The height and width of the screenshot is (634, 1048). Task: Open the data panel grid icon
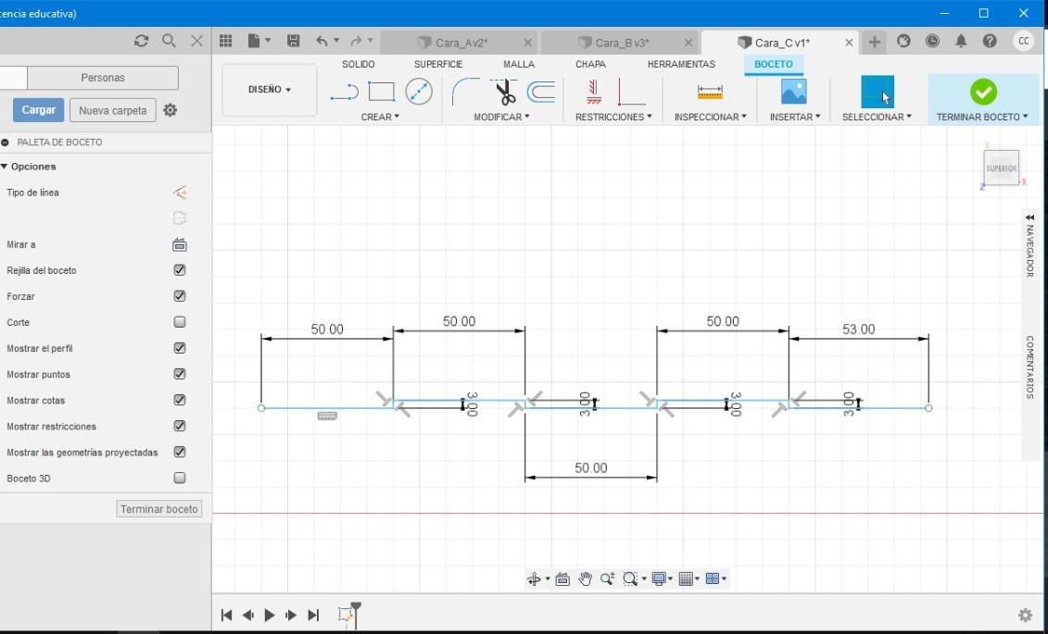pos(226,42)
